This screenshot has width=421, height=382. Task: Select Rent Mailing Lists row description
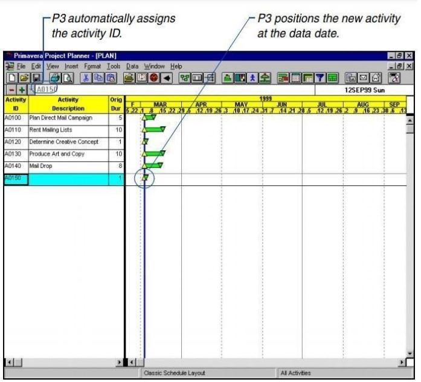coord(68,131)
